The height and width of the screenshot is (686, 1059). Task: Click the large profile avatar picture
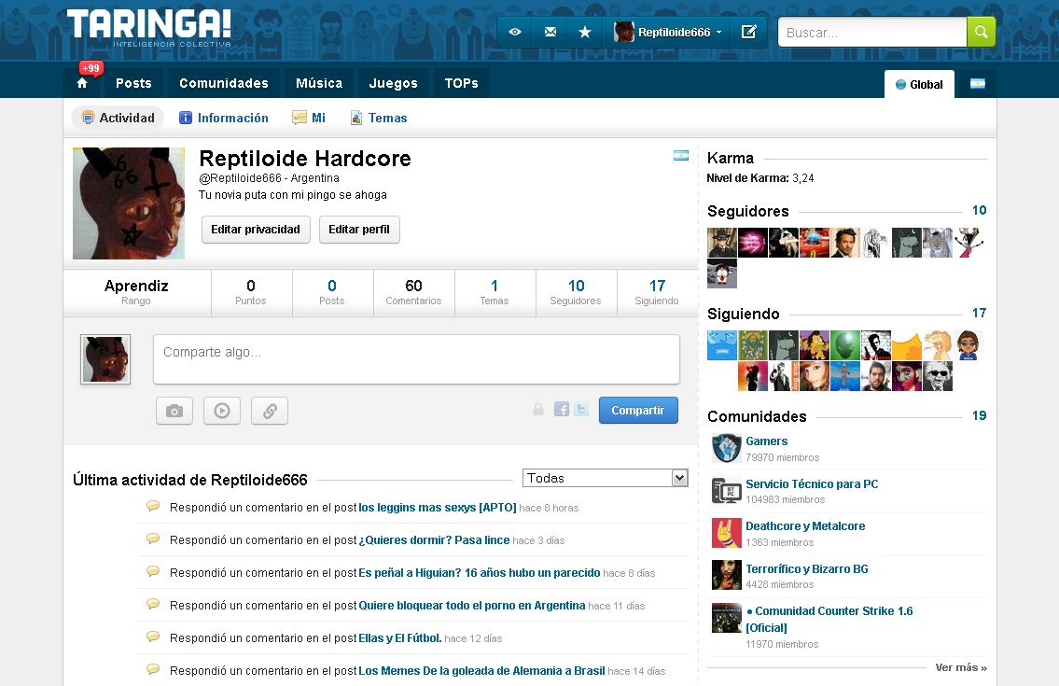pos(129,203)
